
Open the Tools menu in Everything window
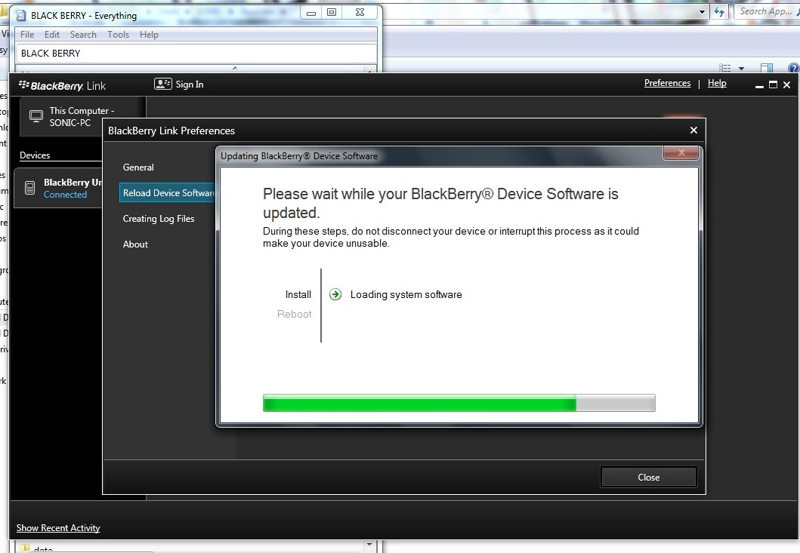point(118,35)
